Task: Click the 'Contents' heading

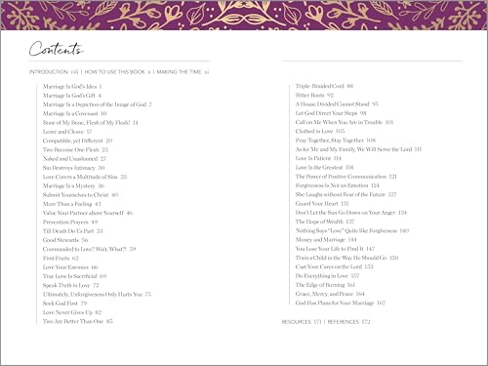Action: [x=57, y=49]
